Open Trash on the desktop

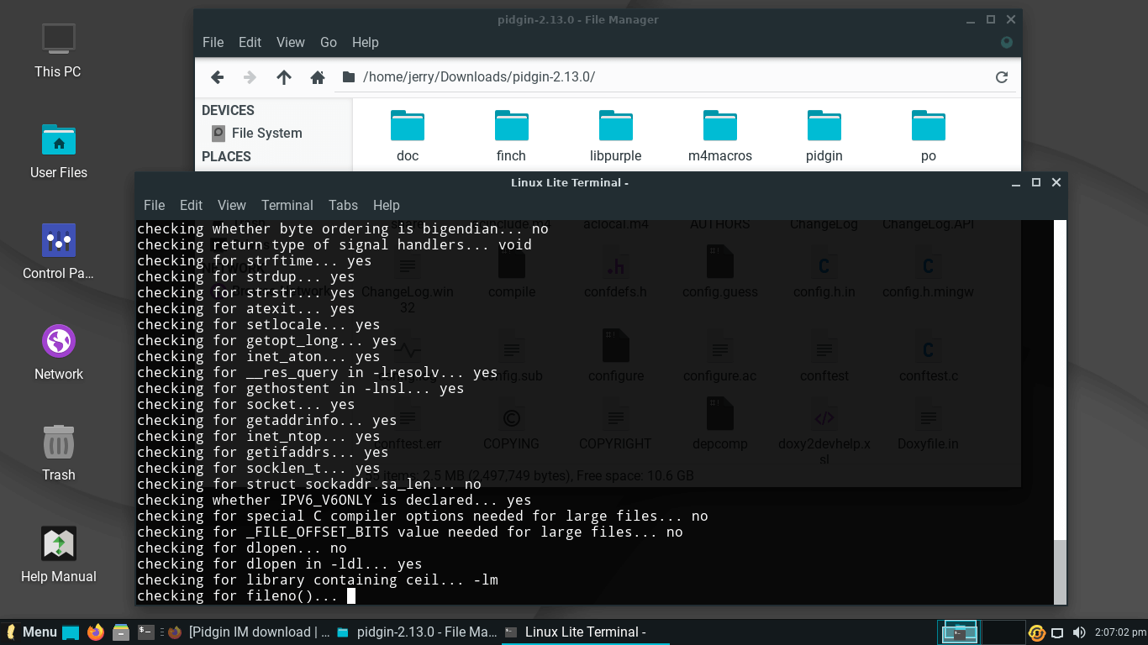[x=59, y=452]
